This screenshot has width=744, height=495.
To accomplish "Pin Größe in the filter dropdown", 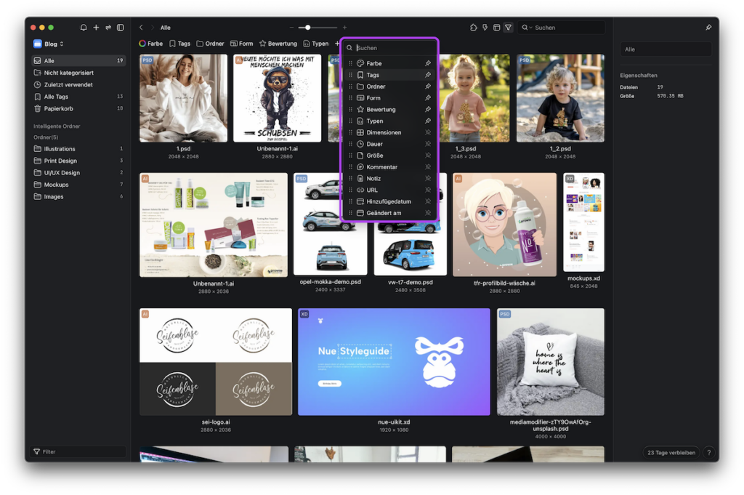I will coord(427,156).
